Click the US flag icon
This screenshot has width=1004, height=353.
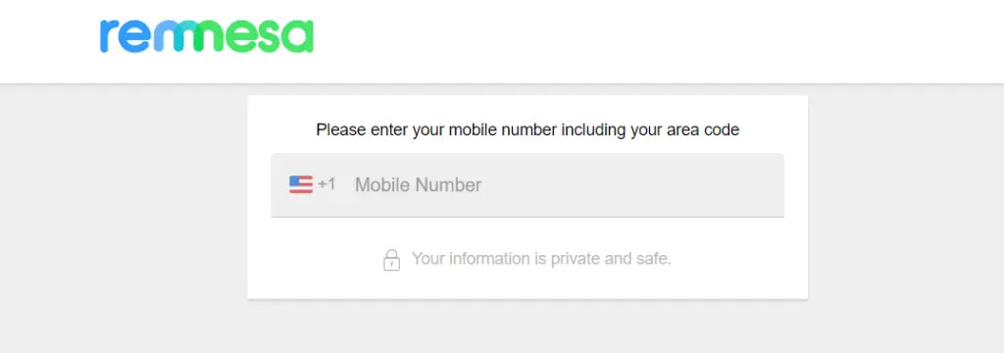coord(301,184)
